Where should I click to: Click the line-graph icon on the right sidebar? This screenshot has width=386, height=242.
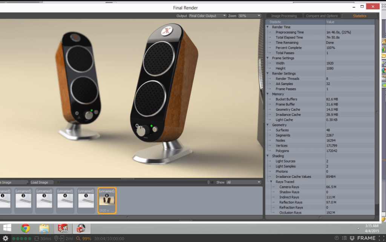click(383, 77)
